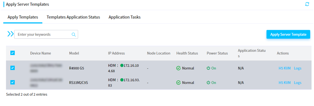
Task: Uncheck the RS33M2C9S row checkbox
Action: click(12, 82)
